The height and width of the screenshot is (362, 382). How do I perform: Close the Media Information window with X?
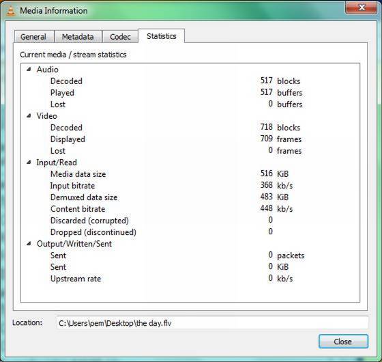tap(362, 8)
